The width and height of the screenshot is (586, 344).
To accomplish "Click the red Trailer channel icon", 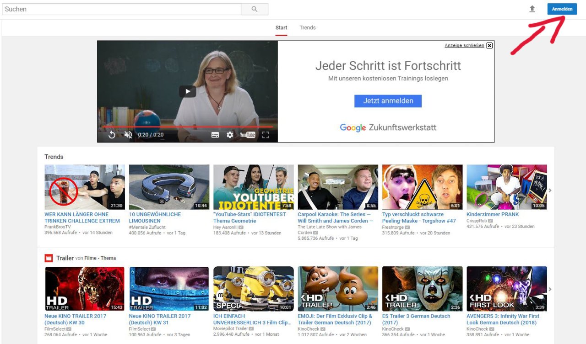I will (x=49, y=258).
